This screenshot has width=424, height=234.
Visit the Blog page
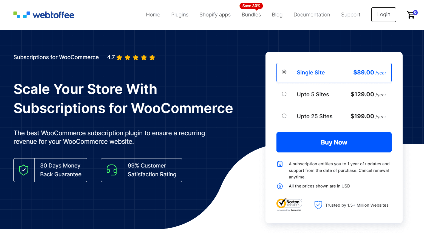(277, 15)
